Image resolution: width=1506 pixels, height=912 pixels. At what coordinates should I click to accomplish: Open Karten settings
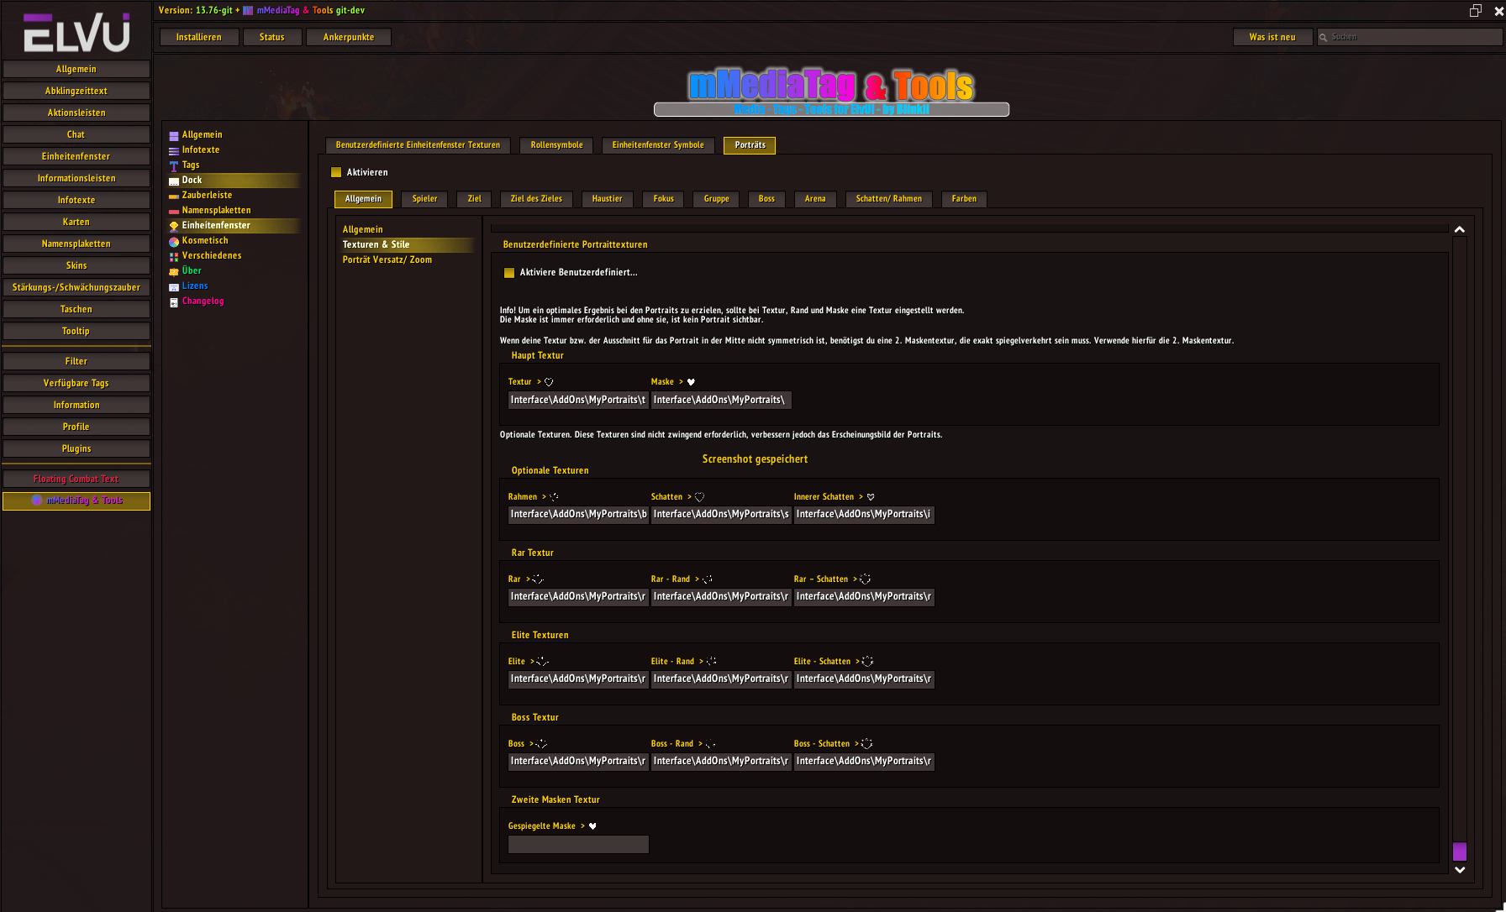(76, 222)
